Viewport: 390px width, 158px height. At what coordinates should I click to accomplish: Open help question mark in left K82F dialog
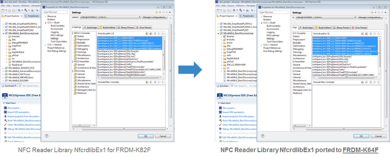pyautogui.click(x=47, y=136)
